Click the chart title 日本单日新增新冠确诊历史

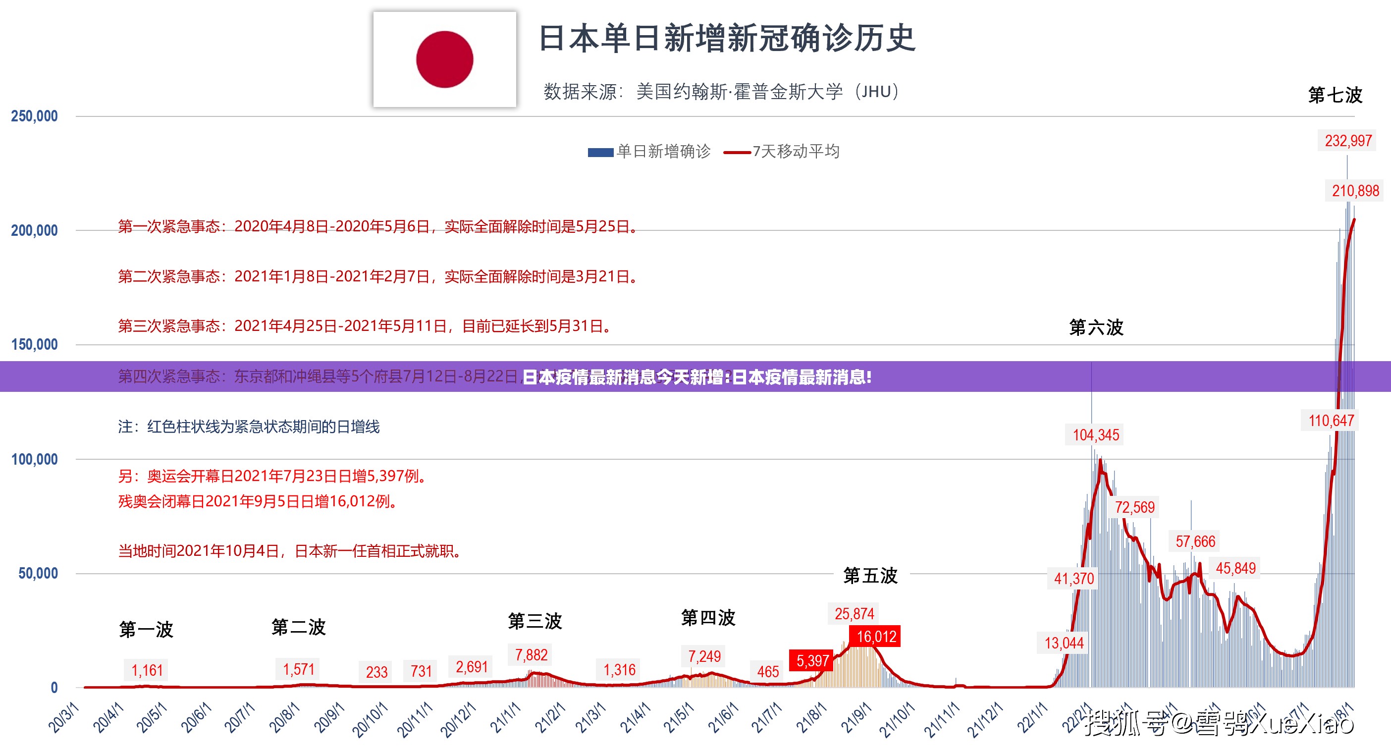pos(727,38)
